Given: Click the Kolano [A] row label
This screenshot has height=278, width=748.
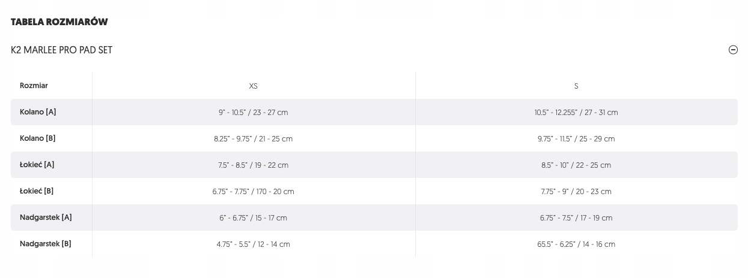Looking at the screenshot, I should tap(38, 112).
